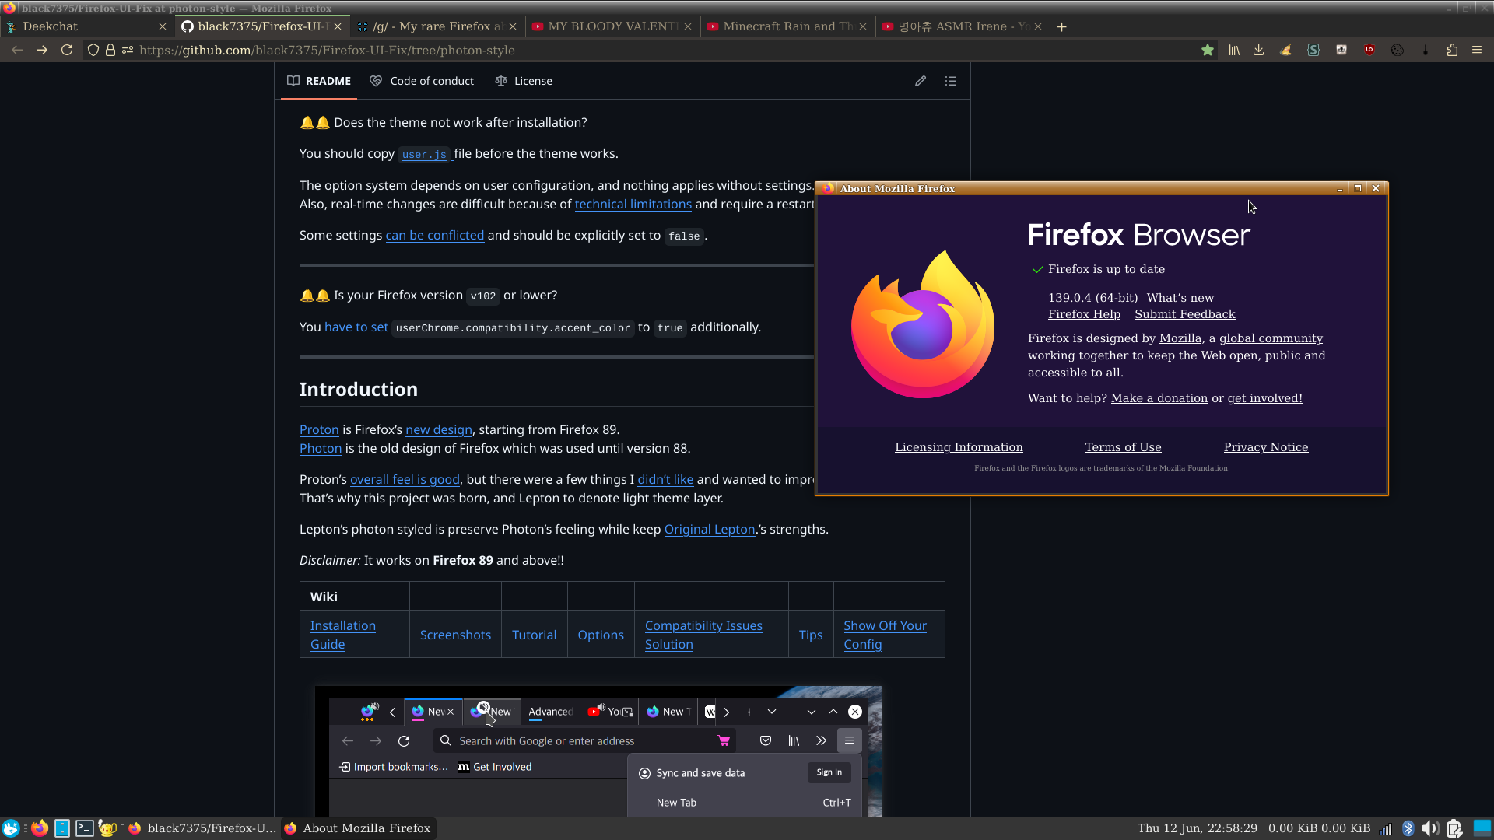Go forward with the browser forward arrow
Screen dimensions: 1494x840
[x=42, y=50]
